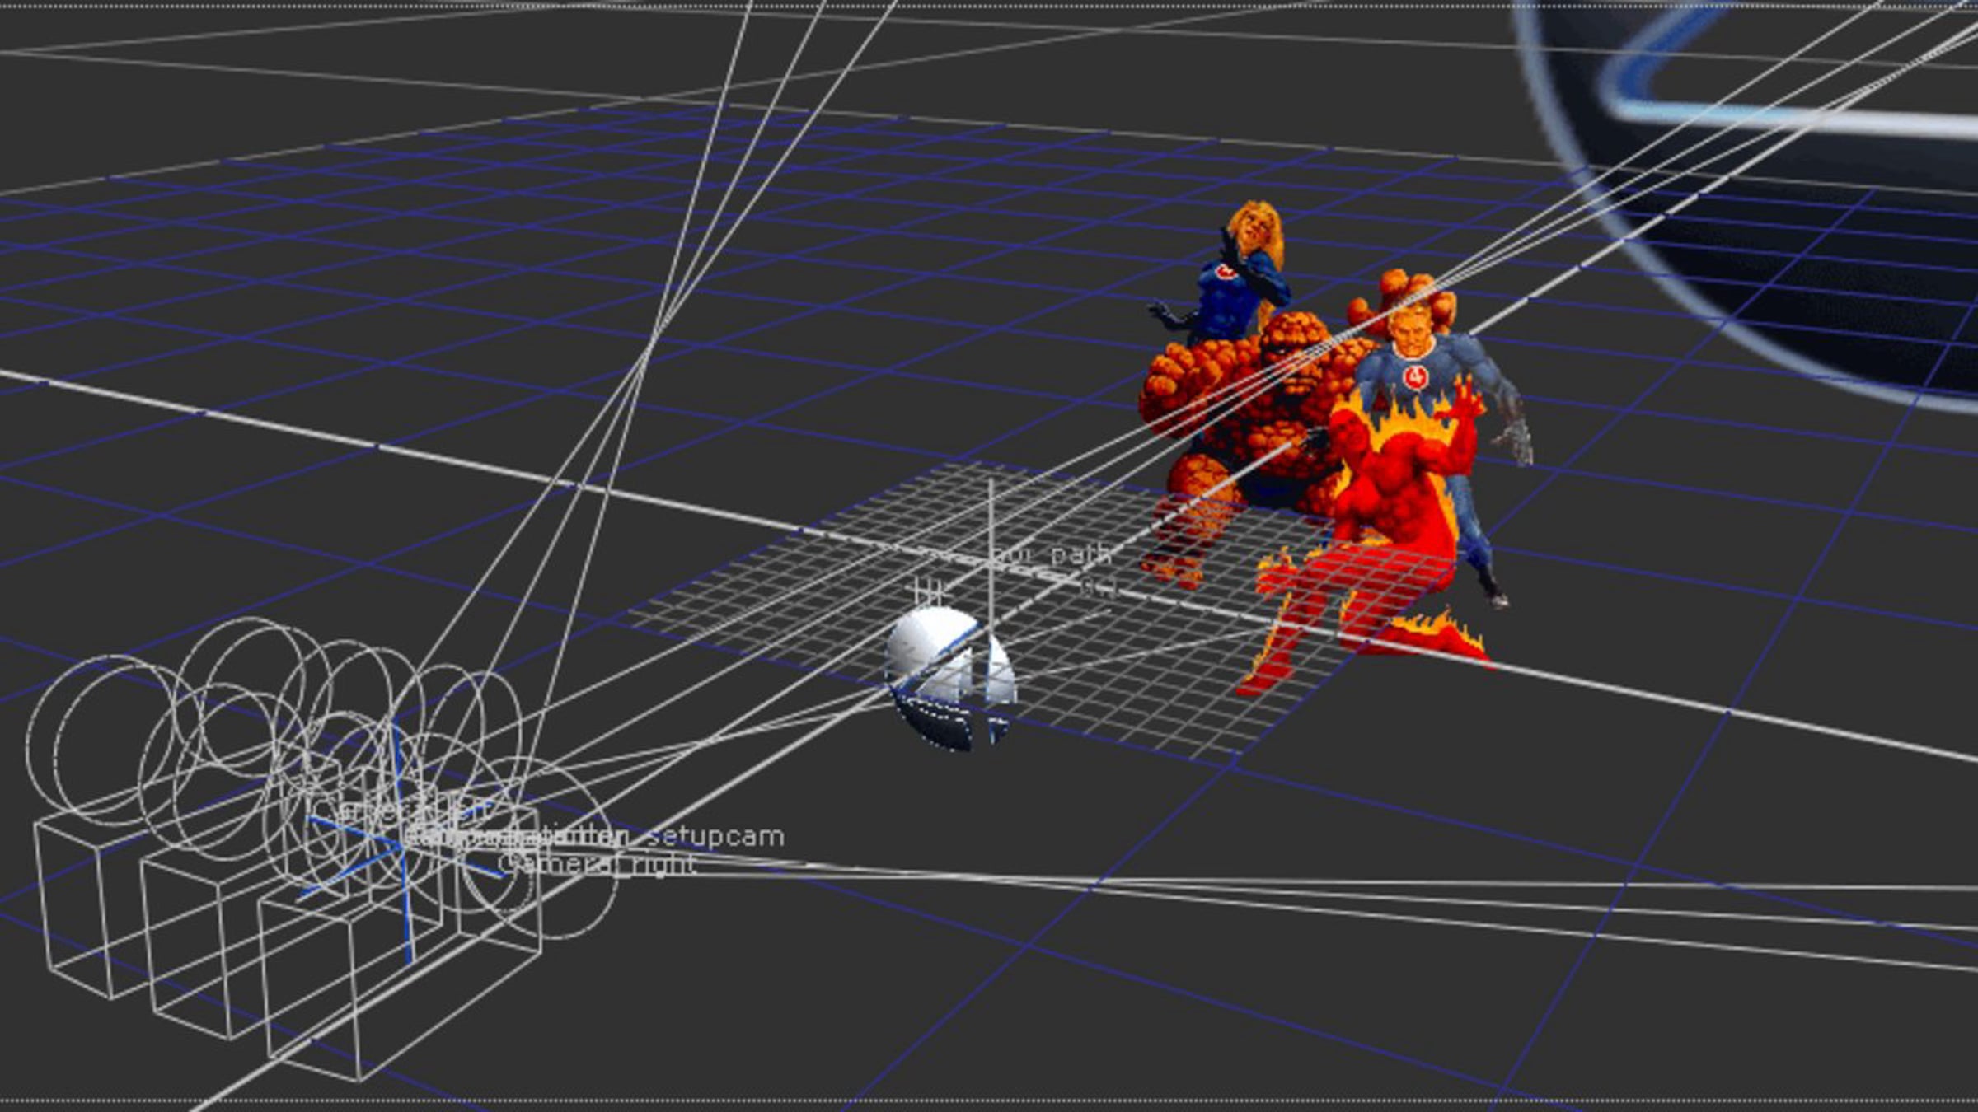Click the "Camera_right" label text
Image resolution: width=1978 pixels, height=1112 pixels.
597,863
